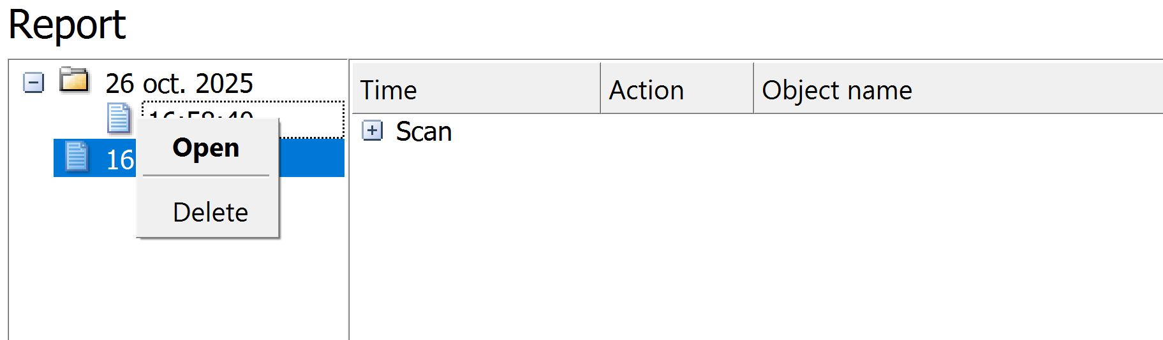Image resolution: width=1163 pixels, height=340 pixels.
Task: Click the blue highlighted row right of menu
Action: click(x=311, y=158)
